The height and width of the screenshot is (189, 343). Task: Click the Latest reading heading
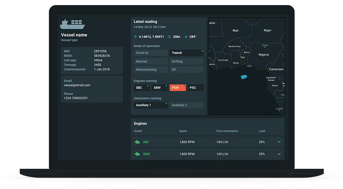coord(145,21)
